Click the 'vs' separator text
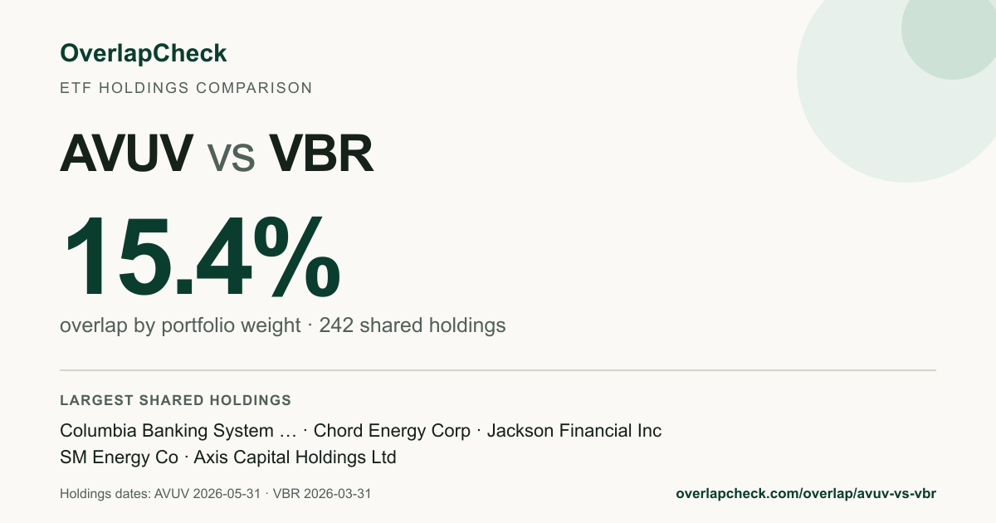This screenshot has width=996, height=523. click(x=231, y=156)
